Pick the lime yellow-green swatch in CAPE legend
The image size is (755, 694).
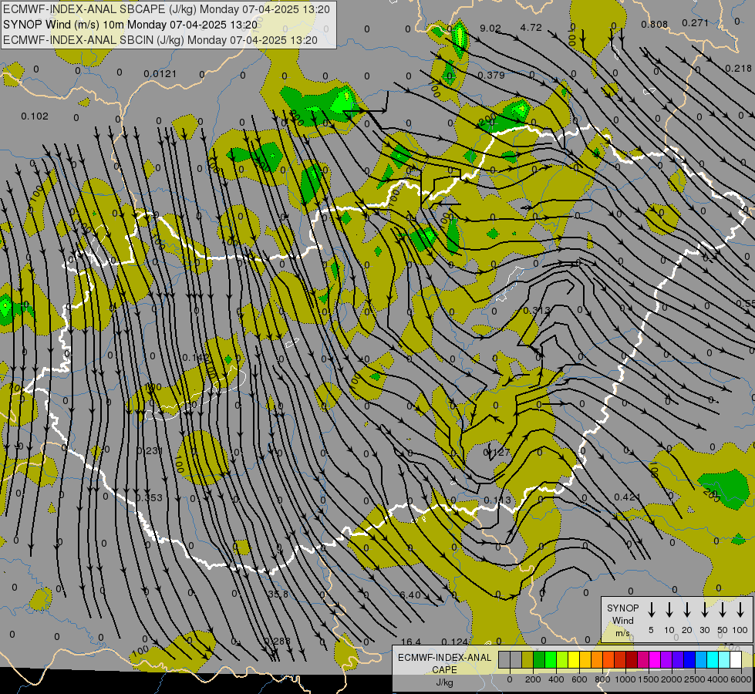coord(562,659)
